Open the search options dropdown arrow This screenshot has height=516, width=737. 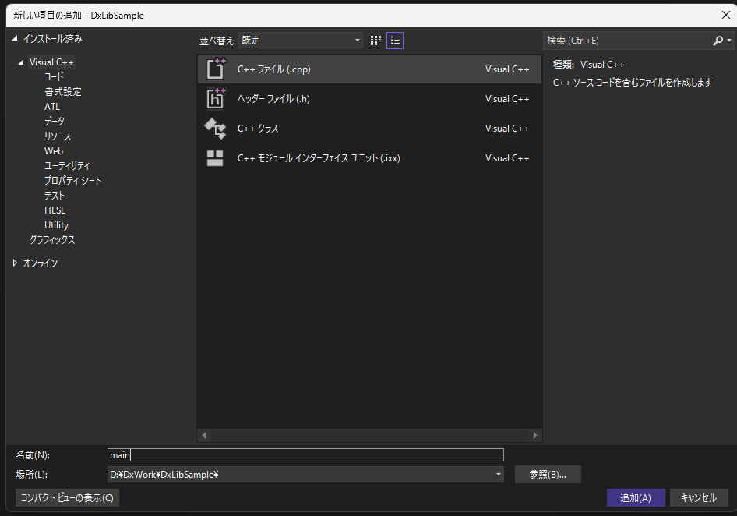(x=729, y=41)
